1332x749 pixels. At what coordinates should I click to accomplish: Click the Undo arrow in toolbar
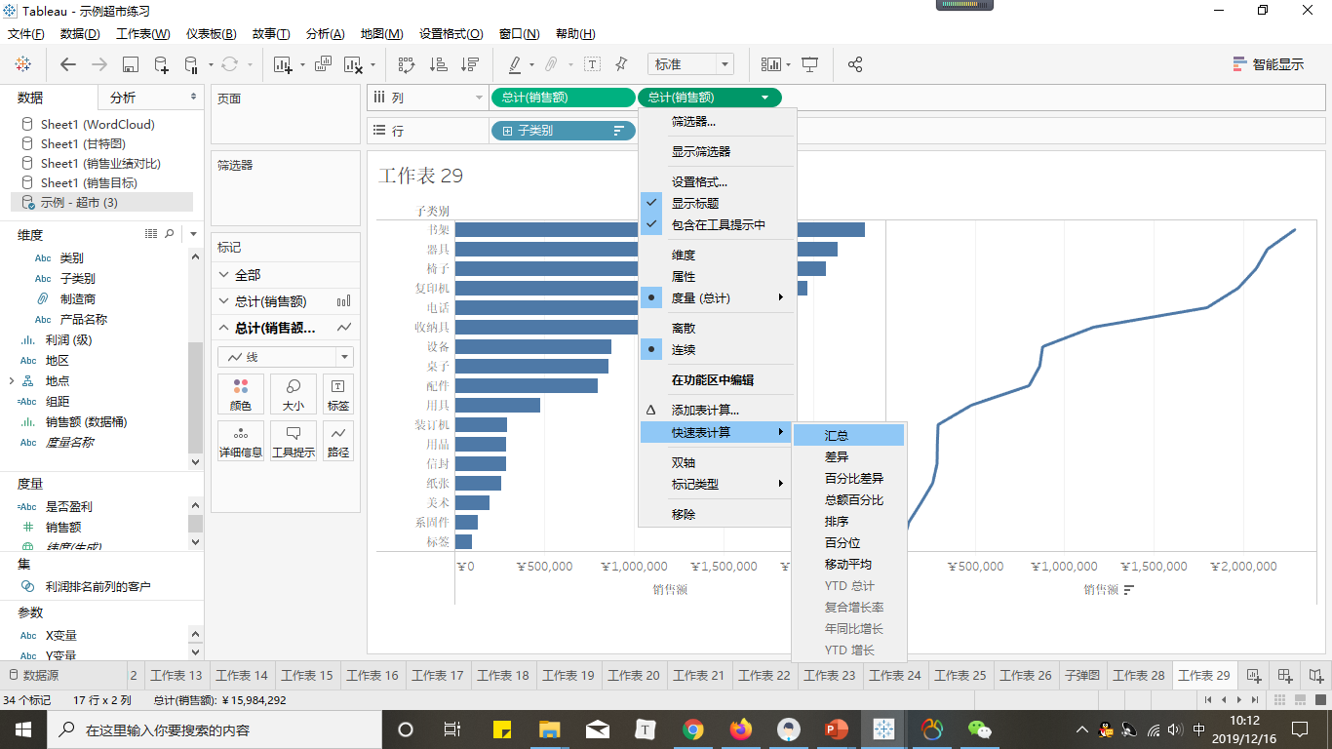coord(68,64)
